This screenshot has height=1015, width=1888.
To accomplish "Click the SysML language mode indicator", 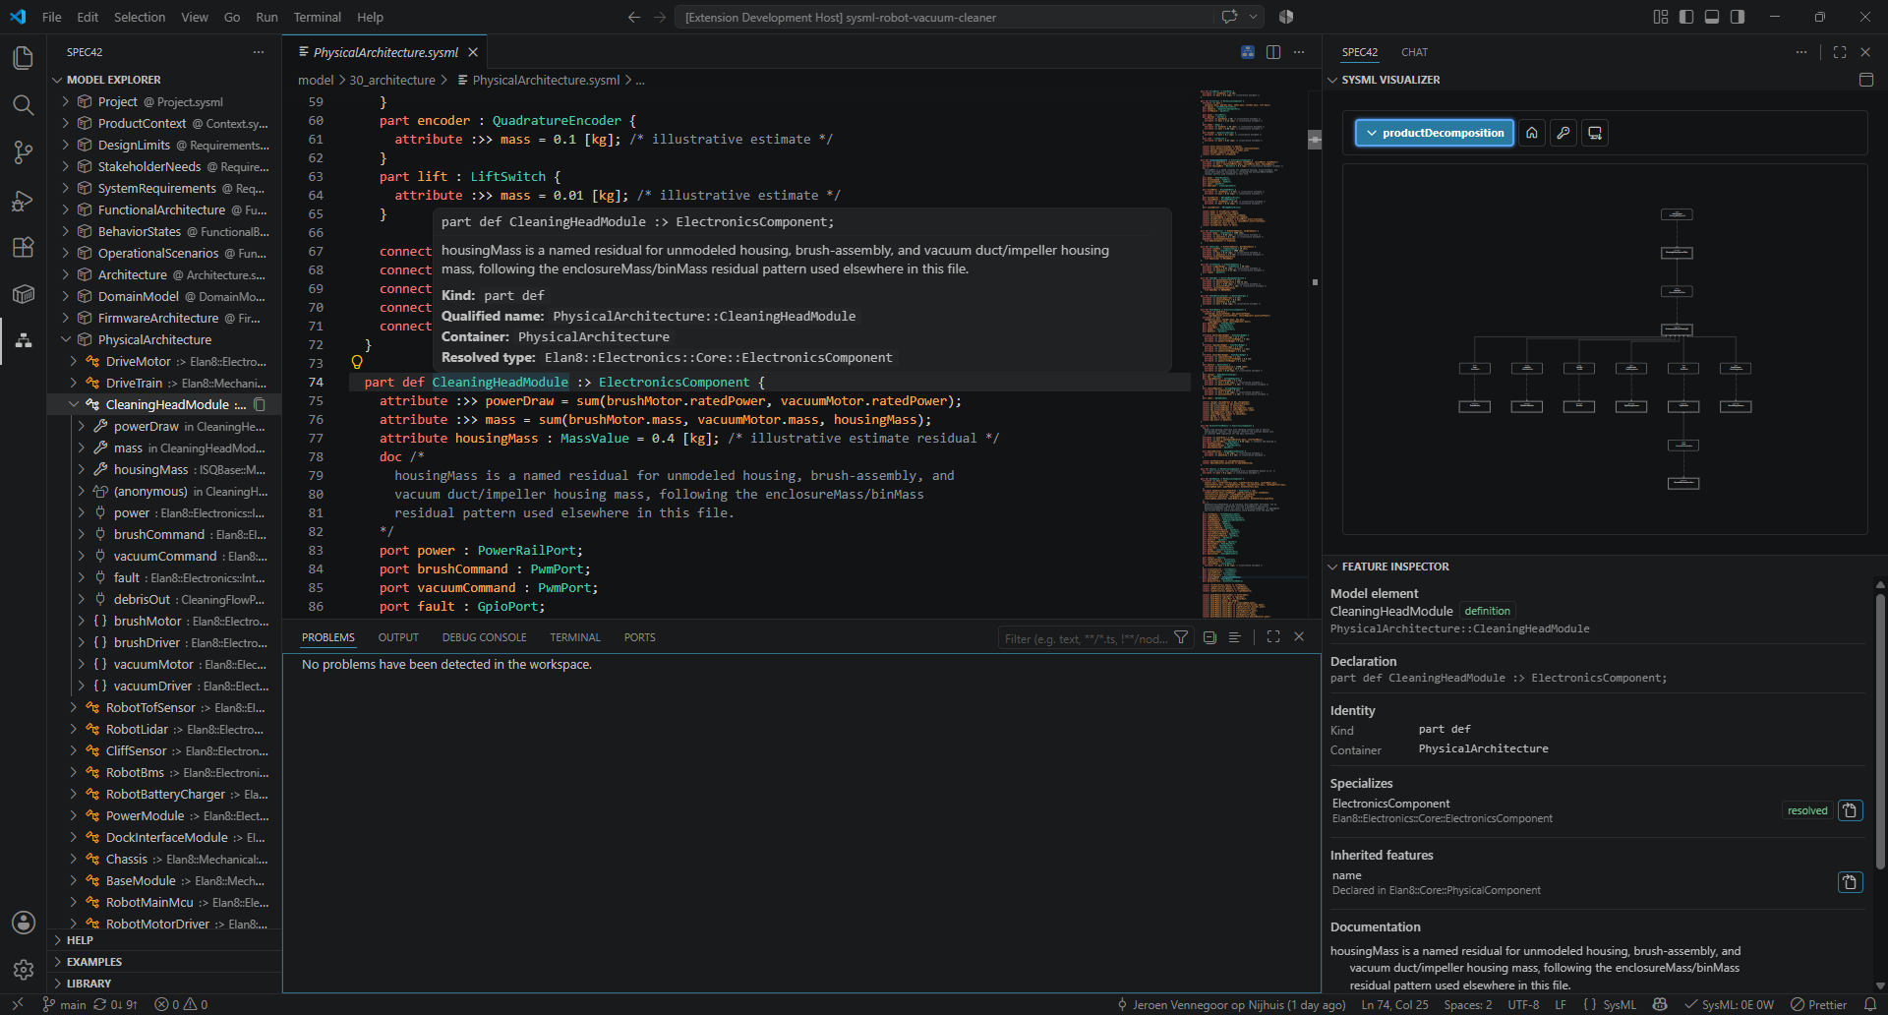I will click(x=1620, y=1004).
